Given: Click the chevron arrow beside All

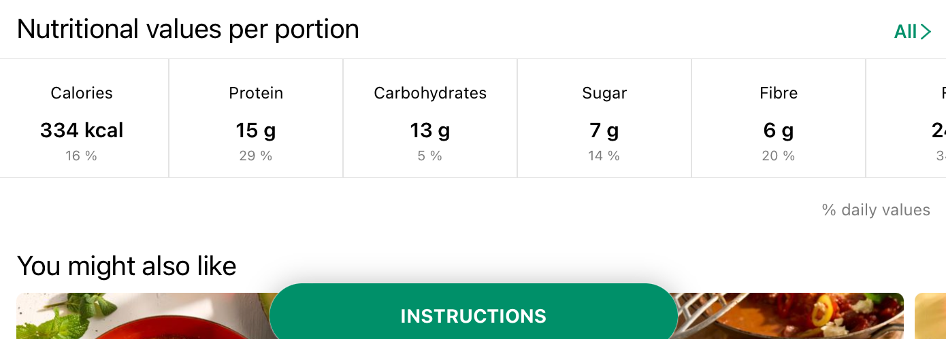Looking at the screenshot, I should [x=926, y=31].
